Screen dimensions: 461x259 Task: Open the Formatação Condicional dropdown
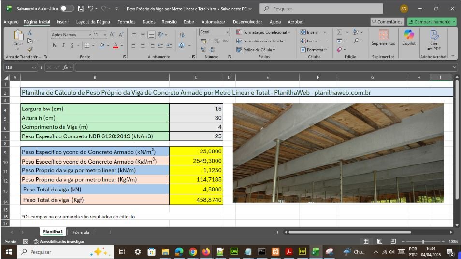click(263, 32)
